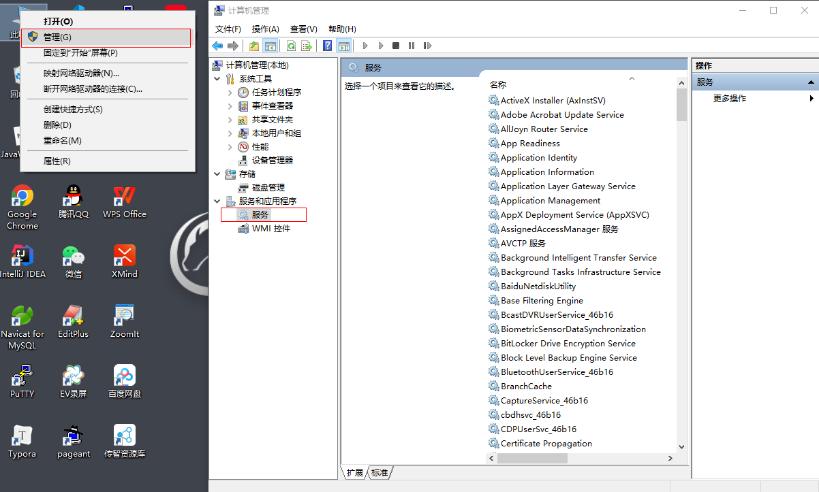Click the Refresh toolbar icon
This screenshot has width=819, height=492.
(291, 46)
